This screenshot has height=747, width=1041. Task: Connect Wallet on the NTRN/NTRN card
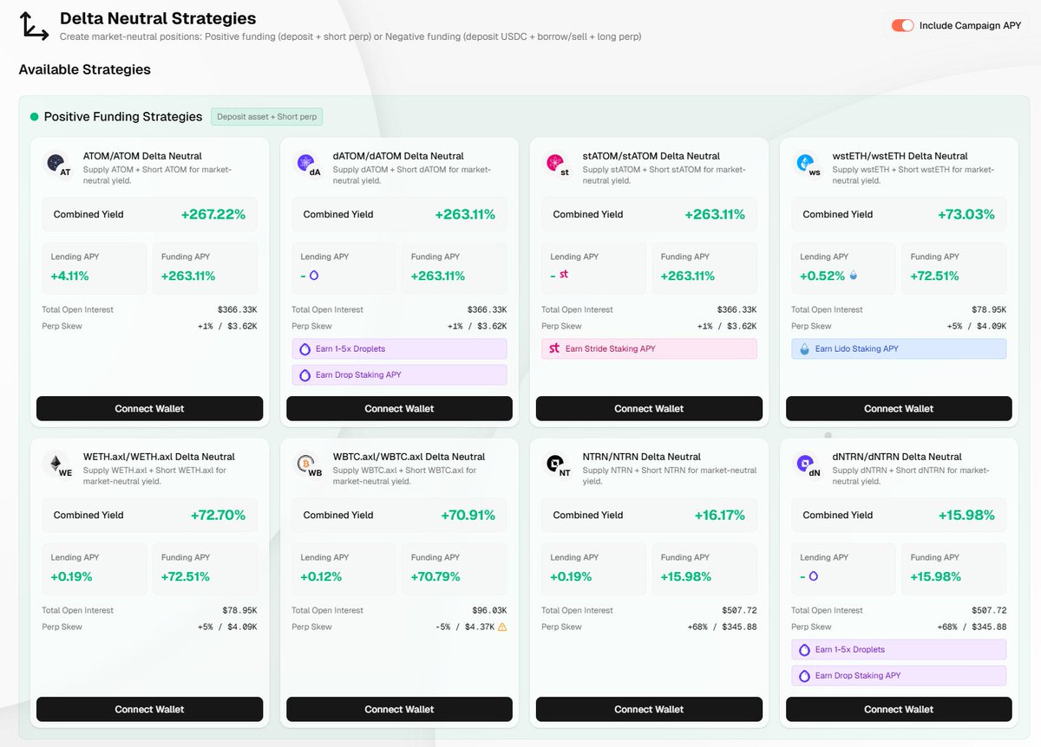pos(649,709)
